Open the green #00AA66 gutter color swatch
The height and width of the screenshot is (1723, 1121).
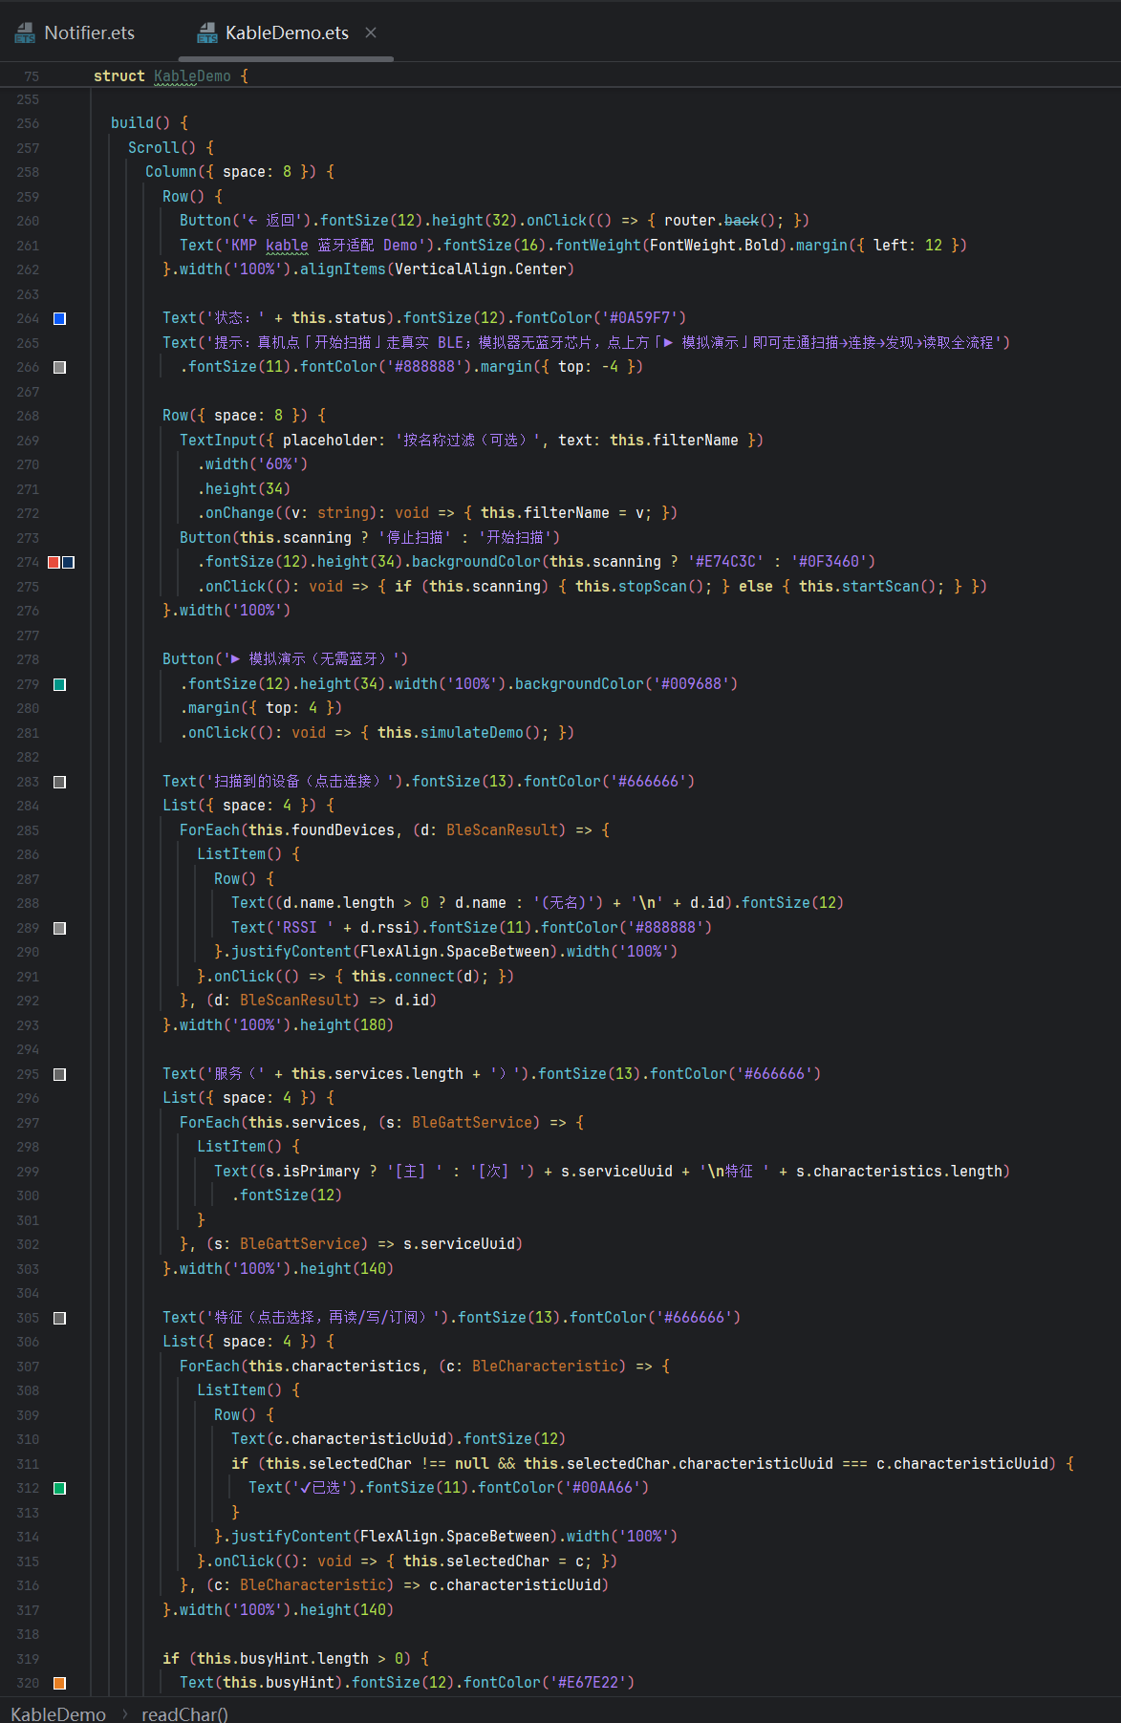pos(59,1488)
